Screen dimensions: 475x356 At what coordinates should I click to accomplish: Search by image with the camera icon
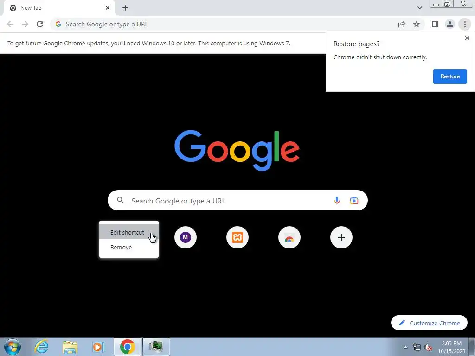tap(354, 200)
